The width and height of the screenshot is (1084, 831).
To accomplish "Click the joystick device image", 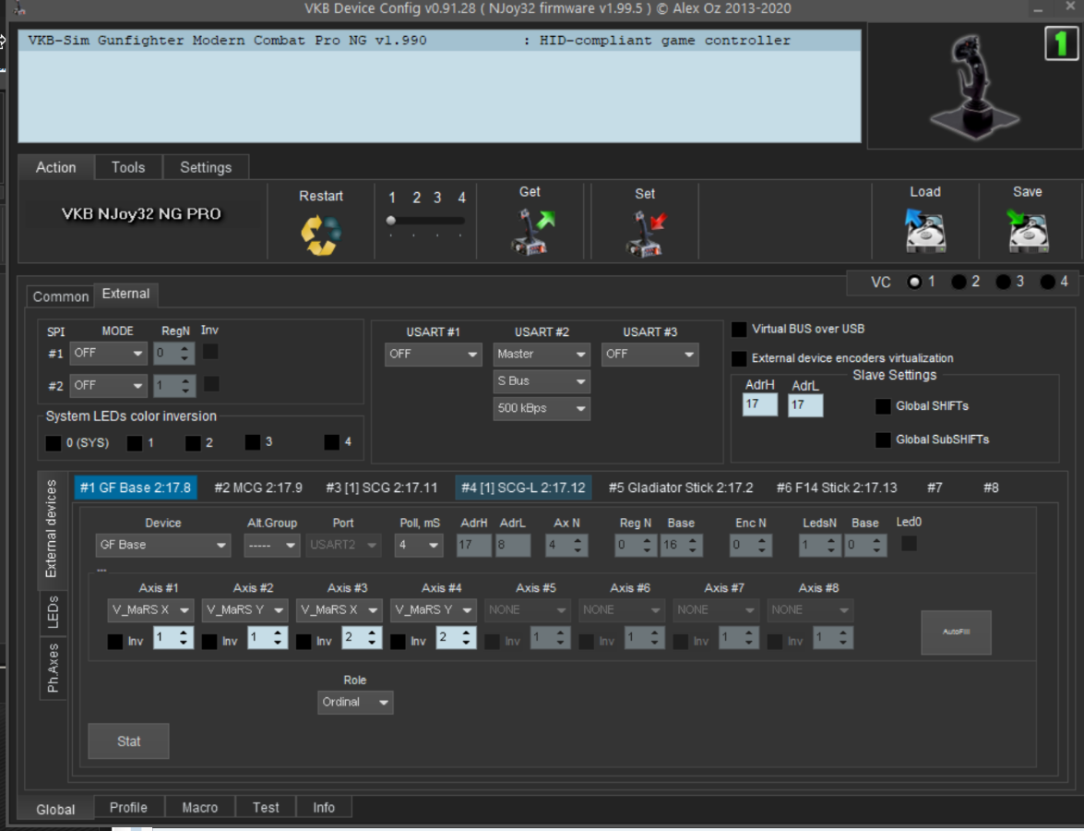I will (974, 86).
